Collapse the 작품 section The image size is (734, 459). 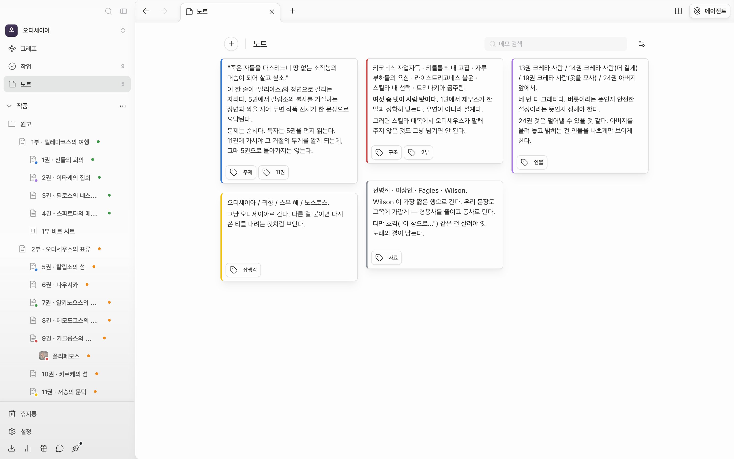pyautogui.click(x=9, y=106)
